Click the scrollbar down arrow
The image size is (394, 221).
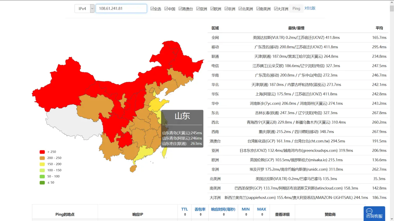tap(392, 219)
